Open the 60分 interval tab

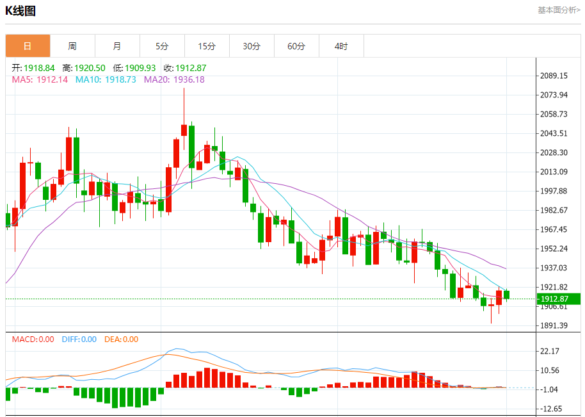(296, 46)
